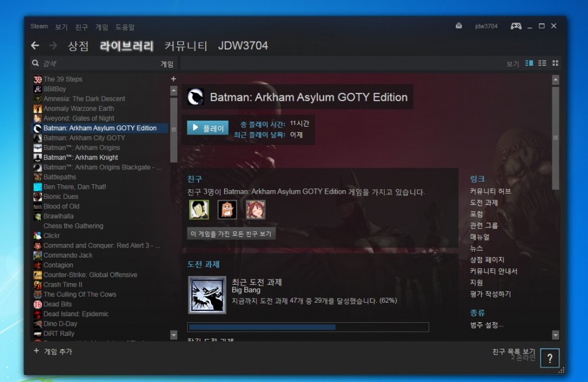This screenshot has height=382, width=588.
Task: Go to the 커뮤니티 tab
Action: [x=186, y=46]
